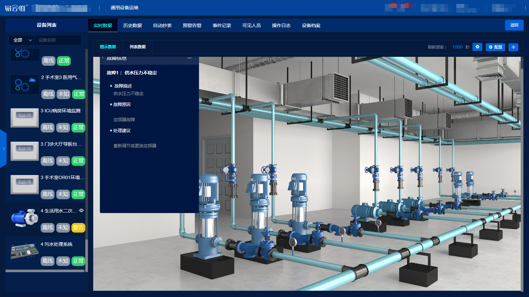Select the 污水处理系统 device image
529x297 pixels.
24,251
